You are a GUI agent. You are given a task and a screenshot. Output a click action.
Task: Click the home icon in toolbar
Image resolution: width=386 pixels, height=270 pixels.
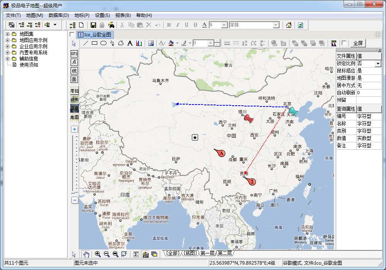[288, 25]
